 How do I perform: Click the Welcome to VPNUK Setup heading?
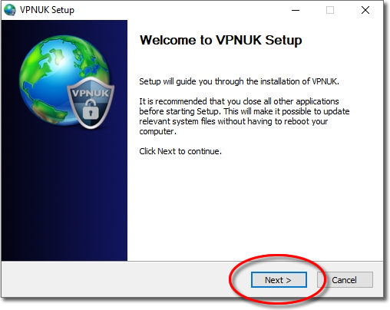[x=220, y=41]
